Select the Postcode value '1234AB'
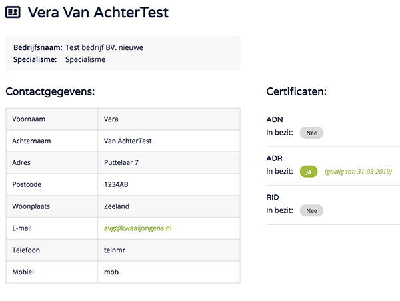This screenshot has width=400, height=301. click(x=117, y=184)
